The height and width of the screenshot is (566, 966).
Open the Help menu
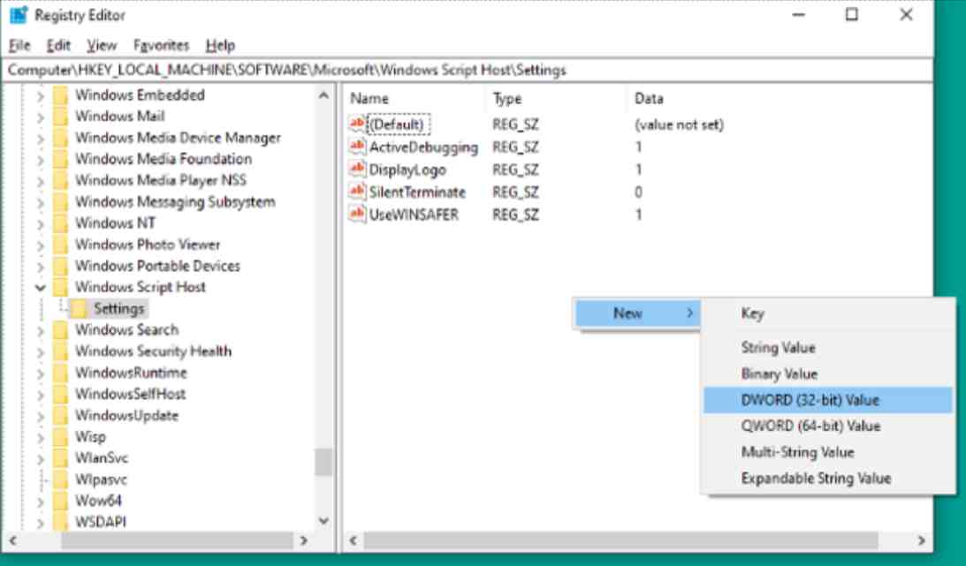tap(220, 46)
